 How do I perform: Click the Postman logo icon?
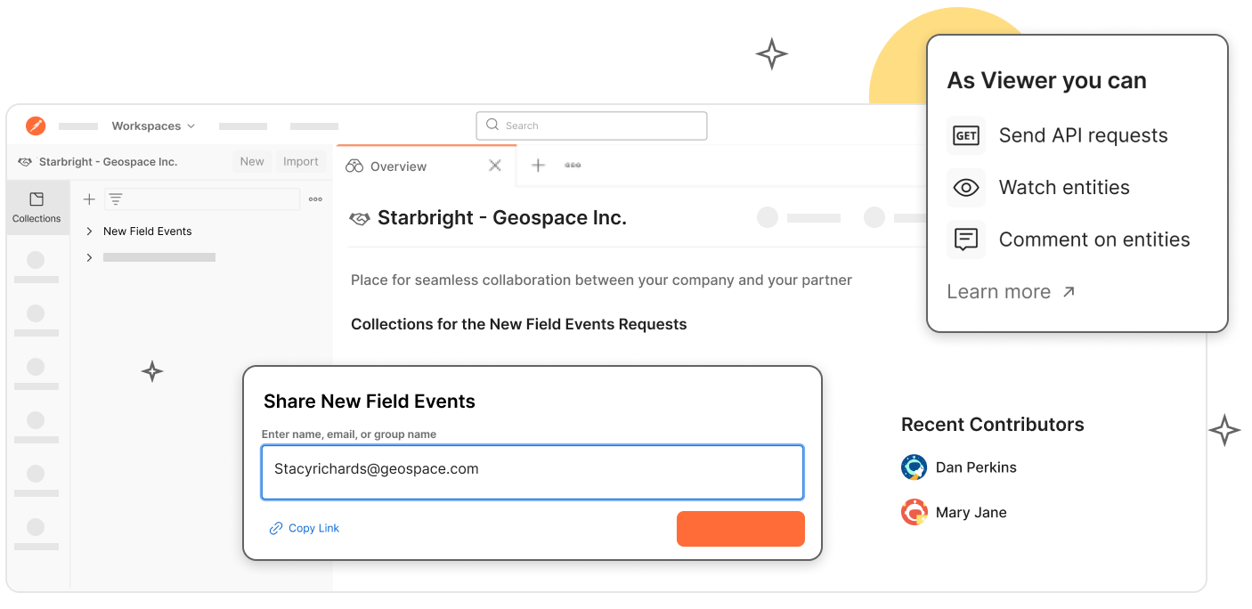[36, 126]
